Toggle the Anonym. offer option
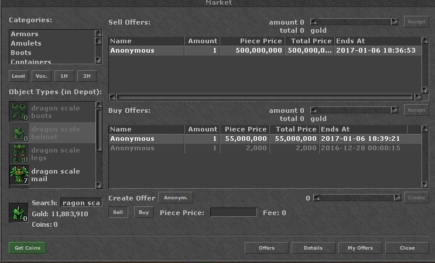This screenshot has width=435, height=263. [x=175, y=198]
